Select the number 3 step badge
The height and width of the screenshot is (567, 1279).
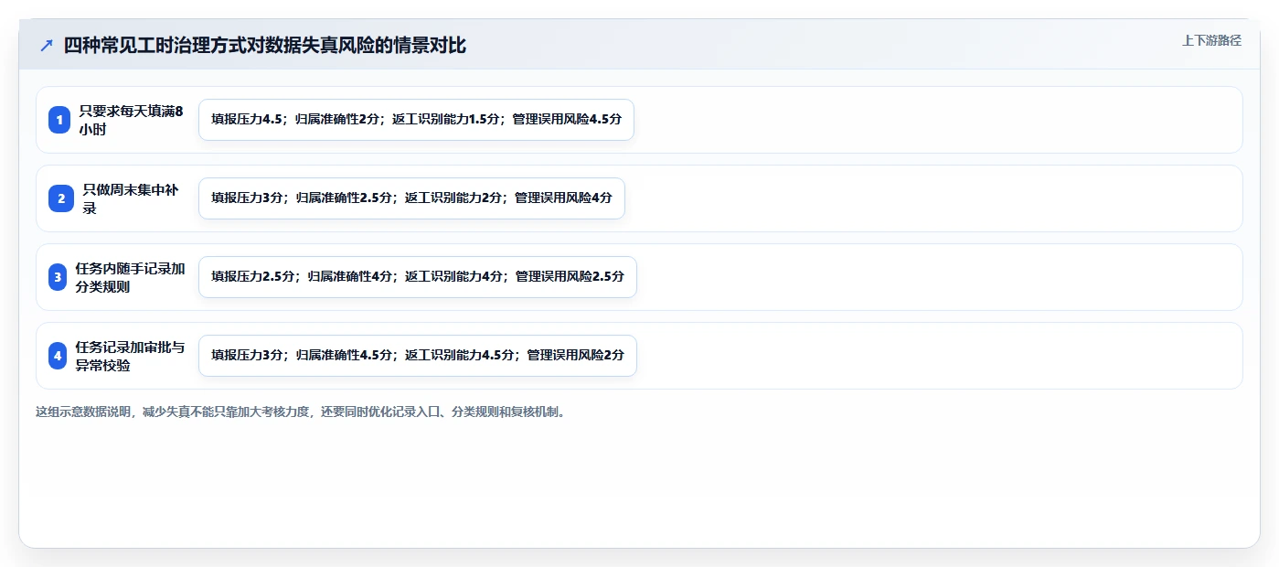click(58, 277)
